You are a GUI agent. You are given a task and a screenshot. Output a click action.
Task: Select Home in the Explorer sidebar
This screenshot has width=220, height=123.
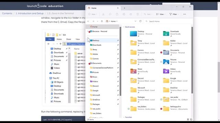click(x=102, y=27)
